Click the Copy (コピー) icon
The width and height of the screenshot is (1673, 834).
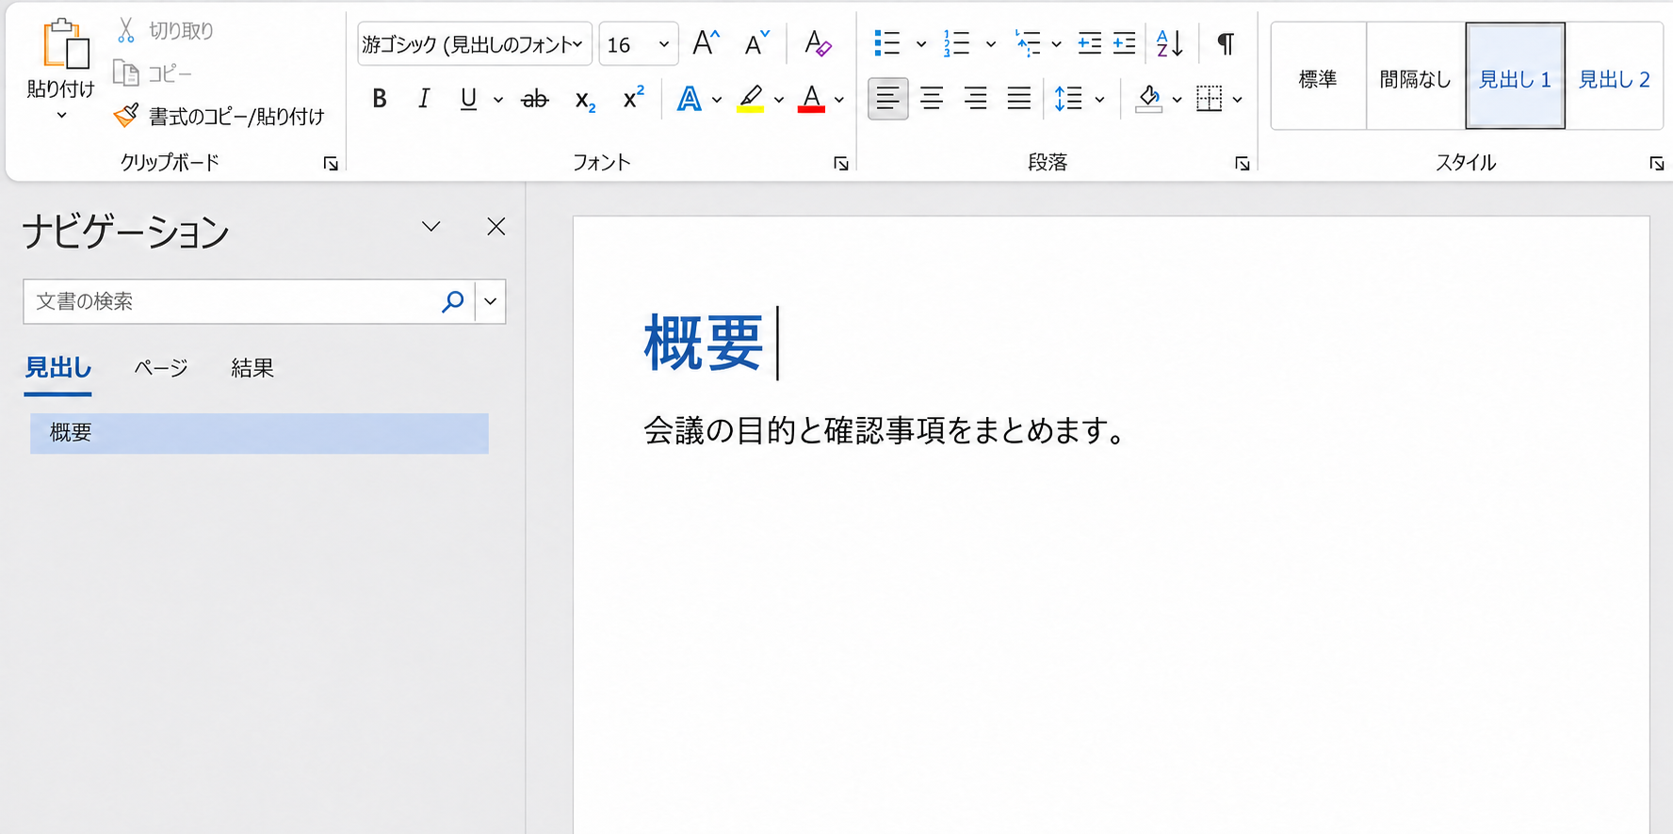pyautogui.click(x=125, y=72)
